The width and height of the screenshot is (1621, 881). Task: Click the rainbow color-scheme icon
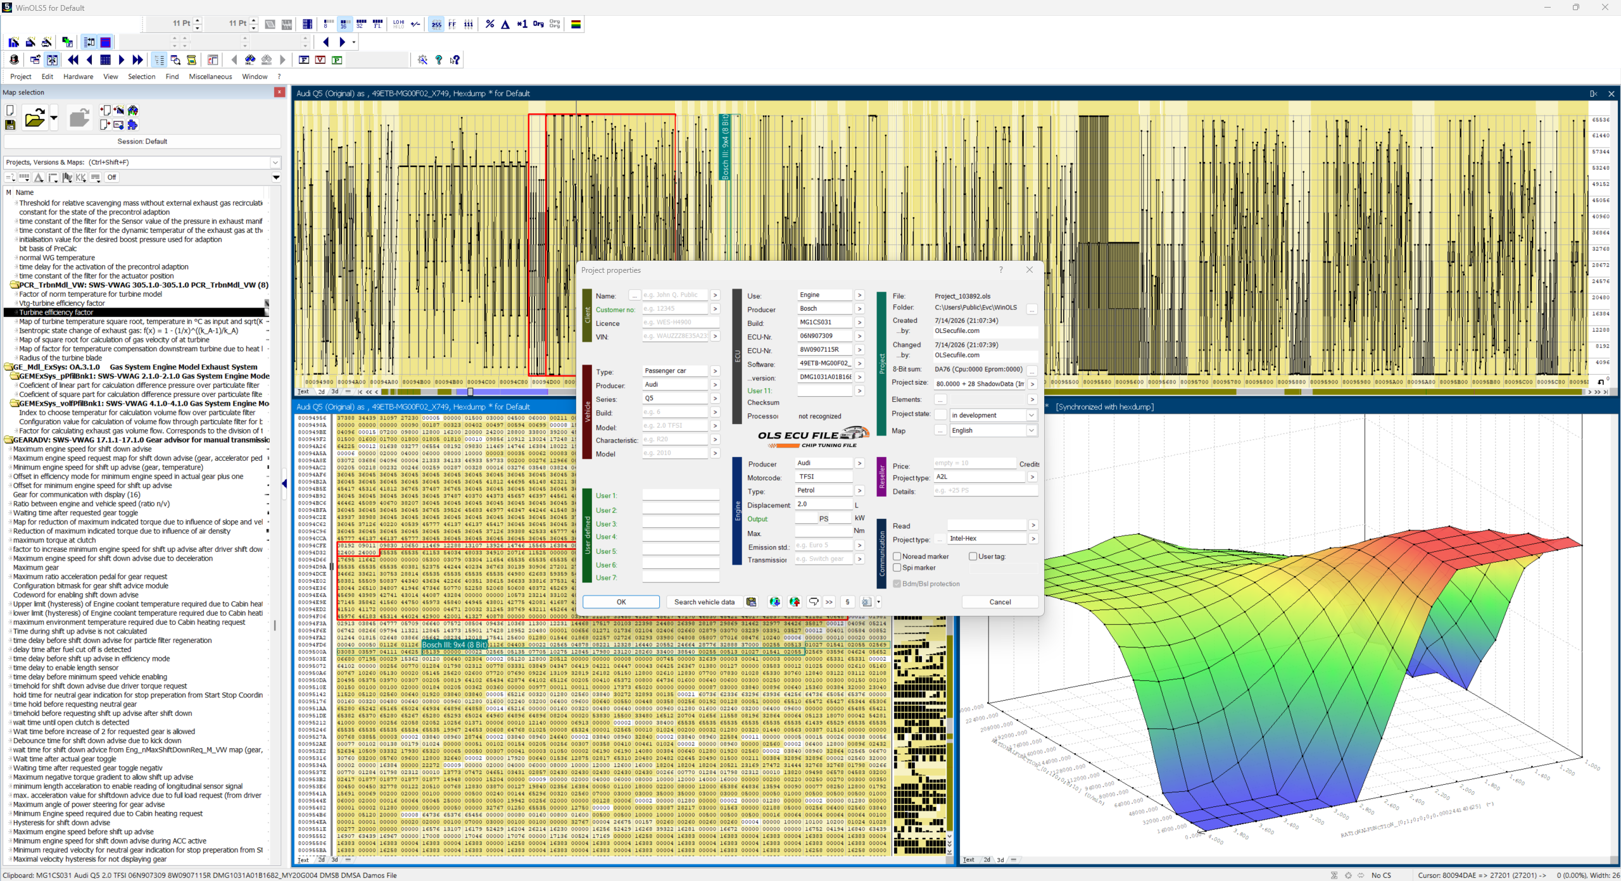tap(576, 24)
